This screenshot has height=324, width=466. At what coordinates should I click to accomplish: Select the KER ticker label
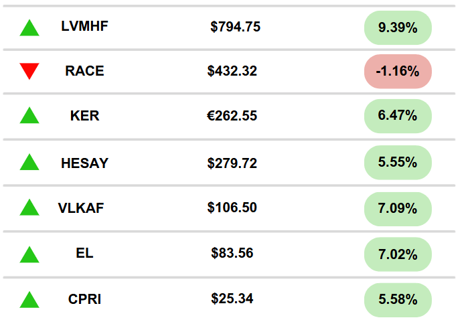pyautogui.click(x=85, y=116)
